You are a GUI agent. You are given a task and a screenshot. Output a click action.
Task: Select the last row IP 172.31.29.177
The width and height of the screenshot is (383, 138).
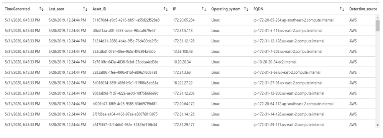click(184, 125)
